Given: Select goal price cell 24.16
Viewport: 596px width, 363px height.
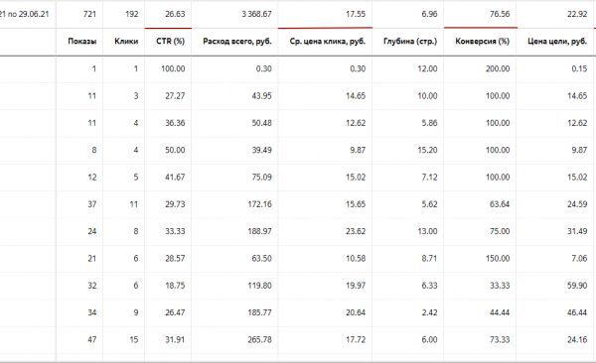Looking at the screenshot, I should pyautogui.click(x=577, y=340).
